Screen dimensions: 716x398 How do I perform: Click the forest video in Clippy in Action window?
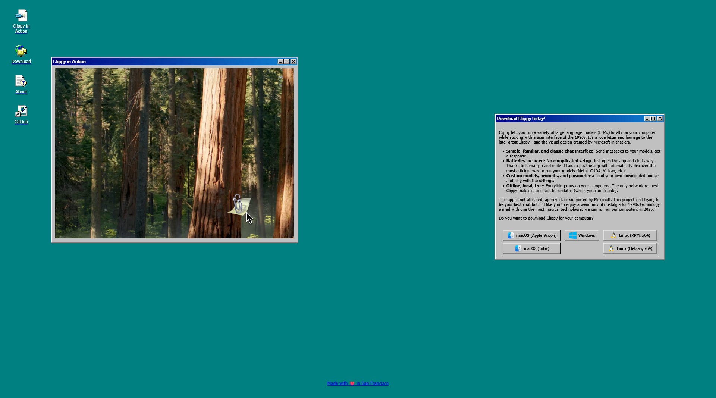tap(174, 153)
